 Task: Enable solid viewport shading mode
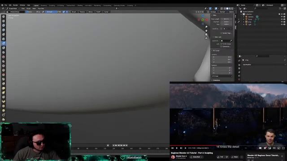pyautogui.click(x=227, y=8)
